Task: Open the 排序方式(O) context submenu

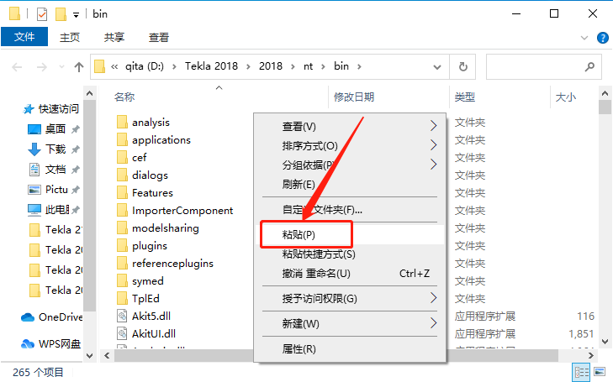Action: tap(350, 145)
